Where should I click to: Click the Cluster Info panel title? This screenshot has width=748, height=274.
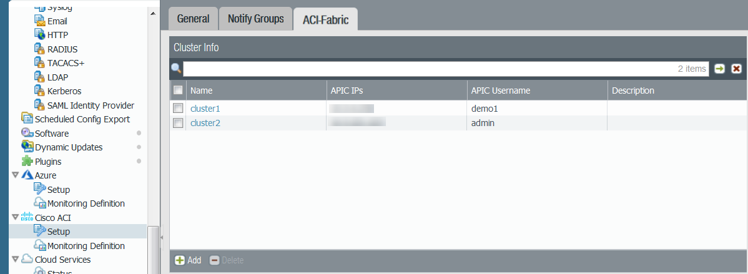[x=196, y=47]
